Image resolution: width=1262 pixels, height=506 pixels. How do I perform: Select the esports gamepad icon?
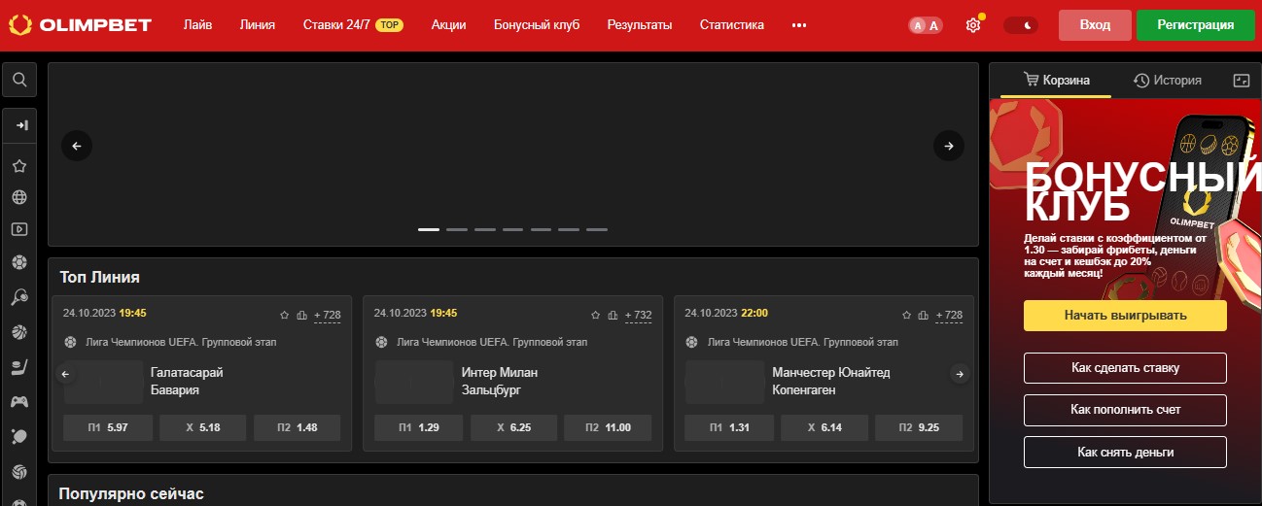(19, 401)
